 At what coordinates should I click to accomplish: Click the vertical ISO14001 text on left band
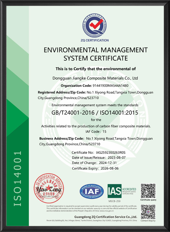tap(18, 178)
